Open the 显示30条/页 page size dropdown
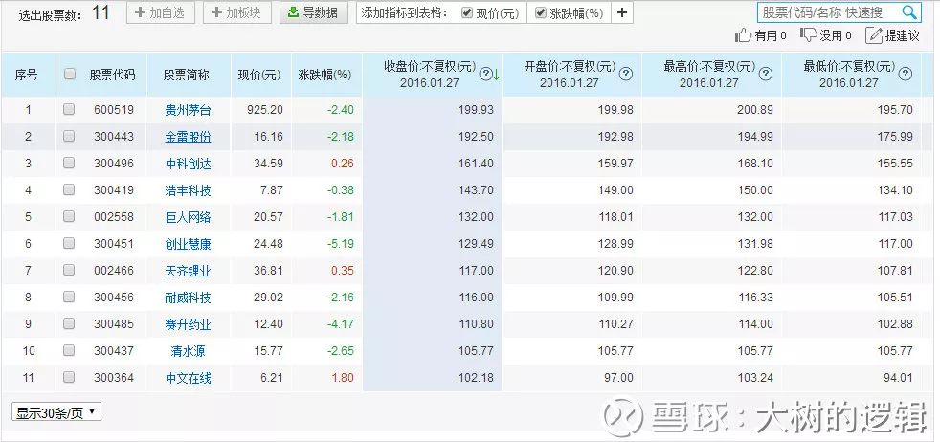This screenshot has width=940, height=442. [x=56, y=412]
